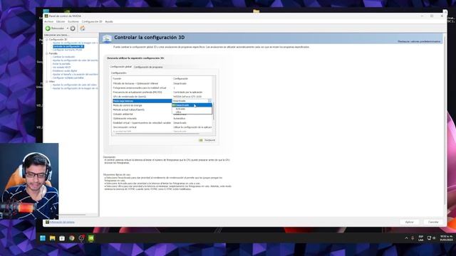Select Controlar la configuración 3D tree item
Image resolution: width=456 pixels, height=256 pixels.
coord(68,46)
